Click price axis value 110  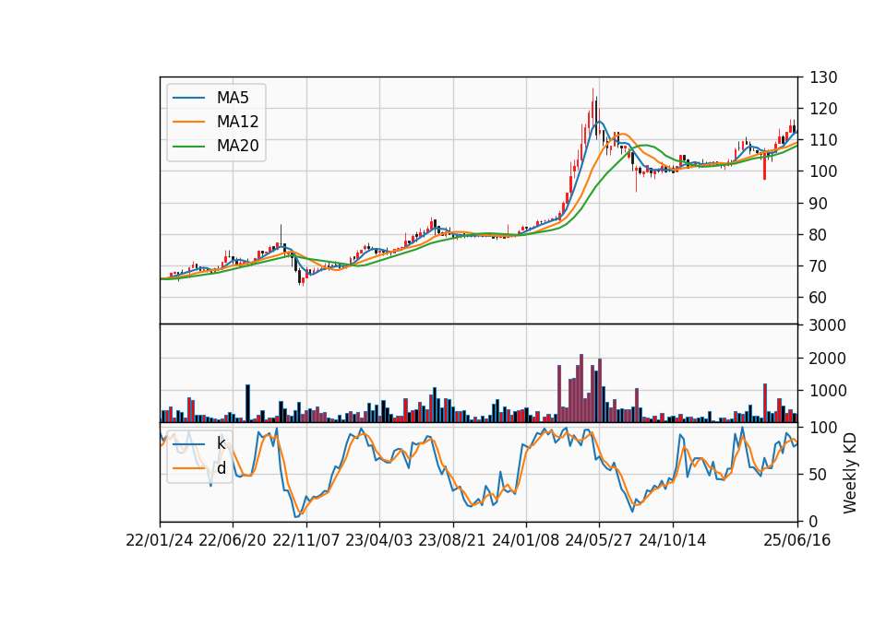823,140
